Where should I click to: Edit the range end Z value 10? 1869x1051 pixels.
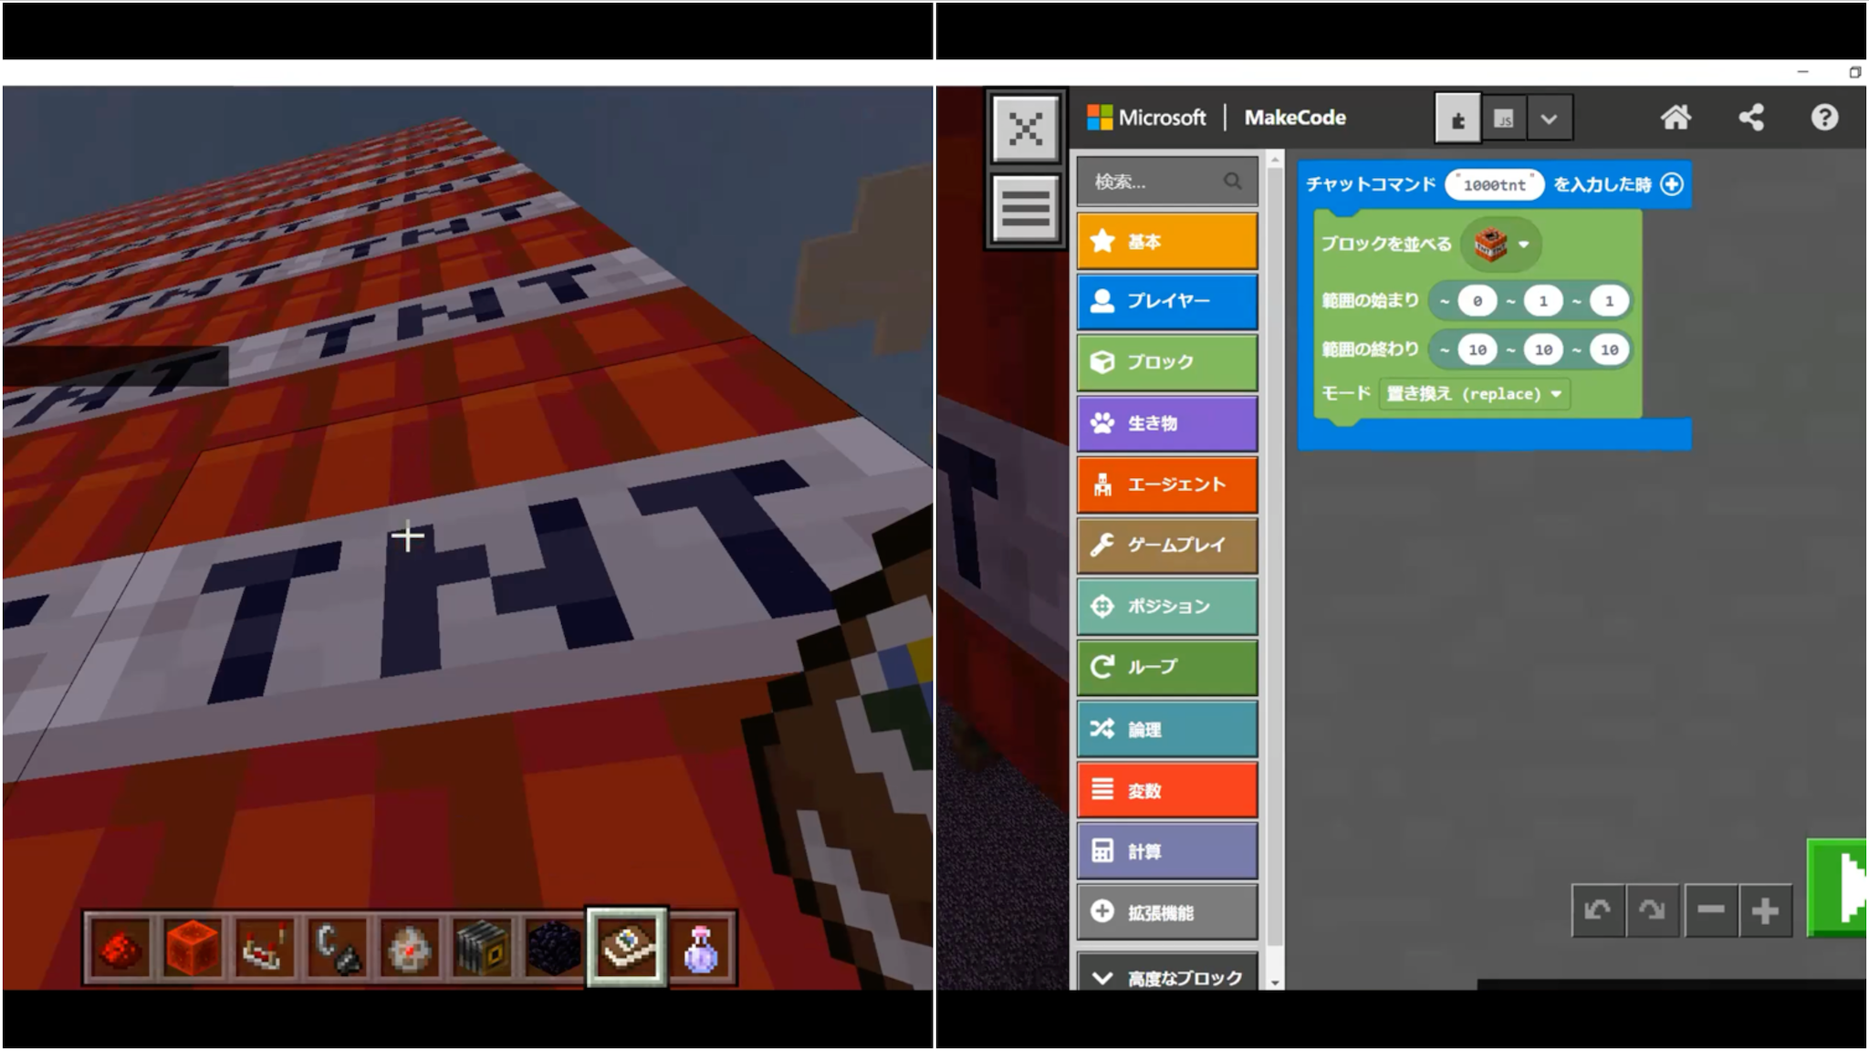pyautogui.click(x=1609, y=349)
